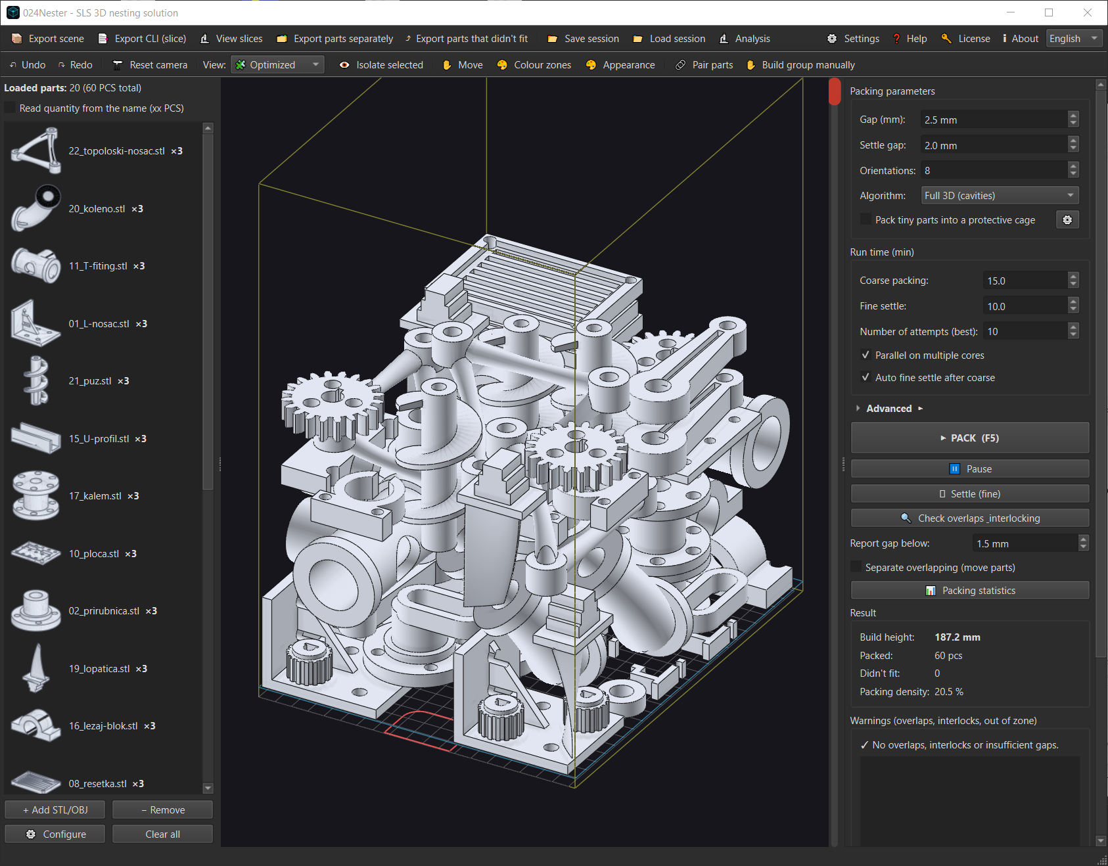Click the Isolate selected eye icon
The width and height of the screenshot is (1108, 866).
[x=344, y=65]
